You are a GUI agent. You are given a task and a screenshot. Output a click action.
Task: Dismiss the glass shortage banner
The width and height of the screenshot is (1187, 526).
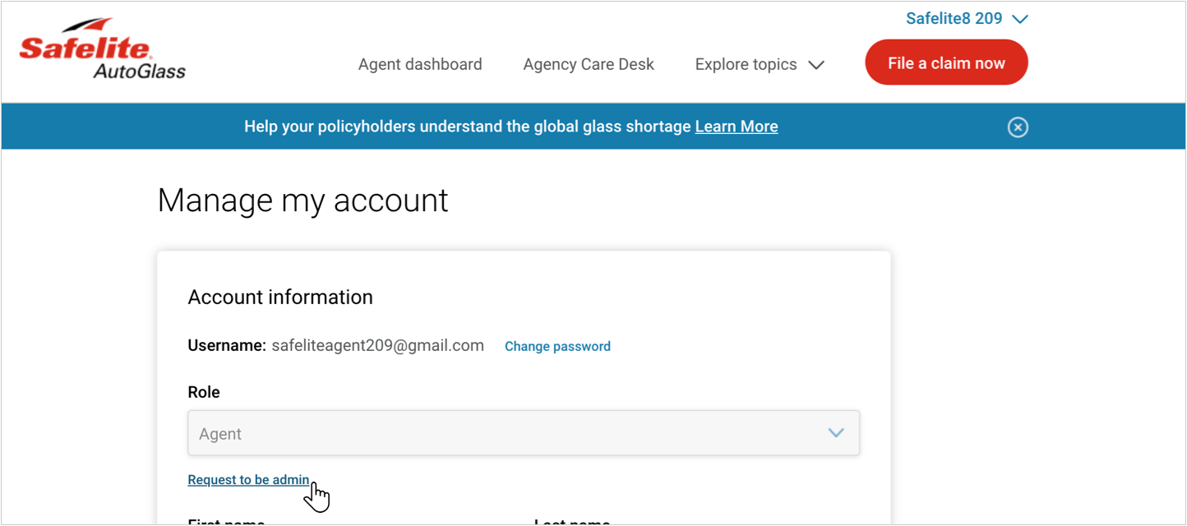tap(1018, 127)
